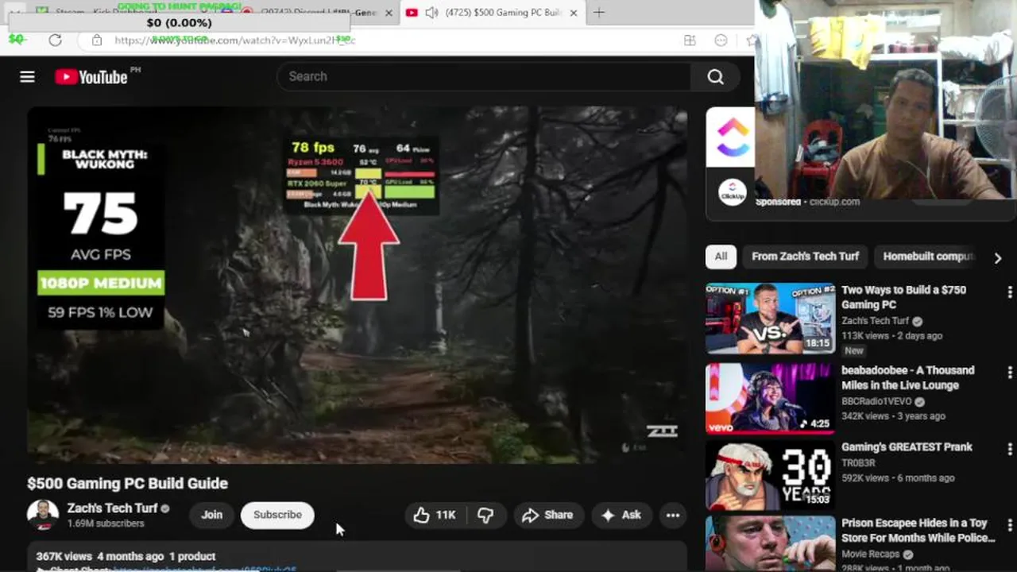
Task: Open options for beabadoobee video
Action: (x=1010, y=372)
